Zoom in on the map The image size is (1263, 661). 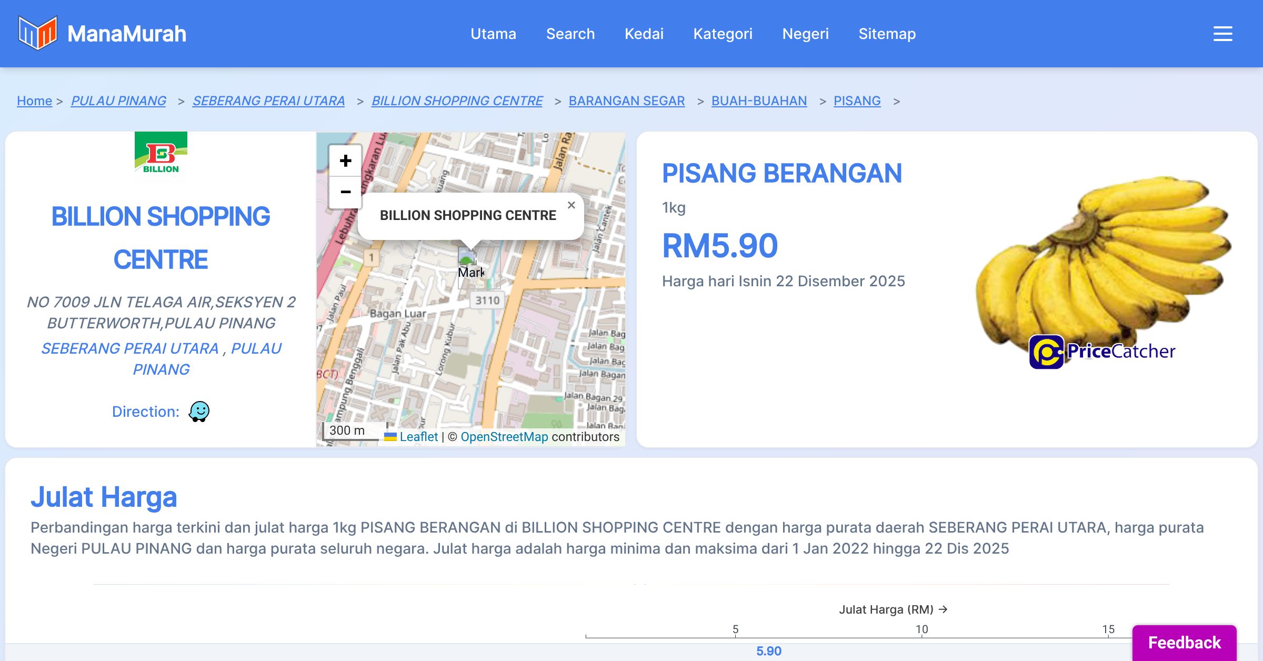(x=345, y=161)
